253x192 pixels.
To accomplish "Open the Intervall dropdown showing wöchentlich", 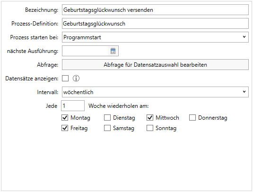I will pos(155,92).
